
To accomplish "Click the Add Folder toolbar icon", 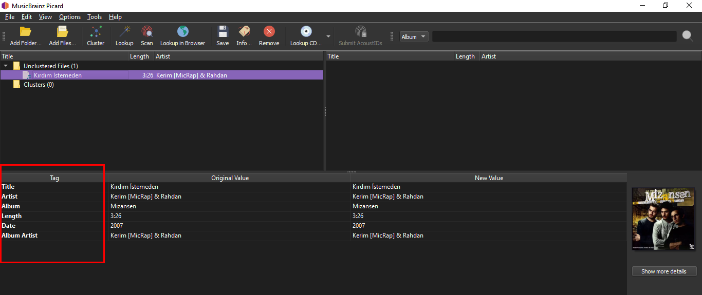I will click(25, 32).
